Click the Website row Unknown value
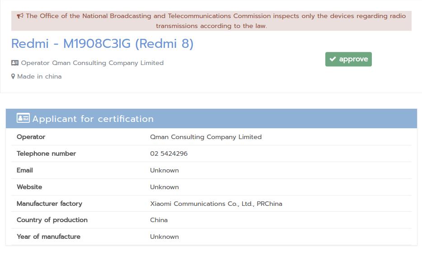 tap(164, 187)
